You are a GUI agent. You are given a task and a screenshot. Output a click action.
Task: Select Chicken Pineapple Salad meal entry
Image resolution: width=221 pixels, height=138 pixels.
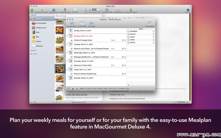pos(97,40)
